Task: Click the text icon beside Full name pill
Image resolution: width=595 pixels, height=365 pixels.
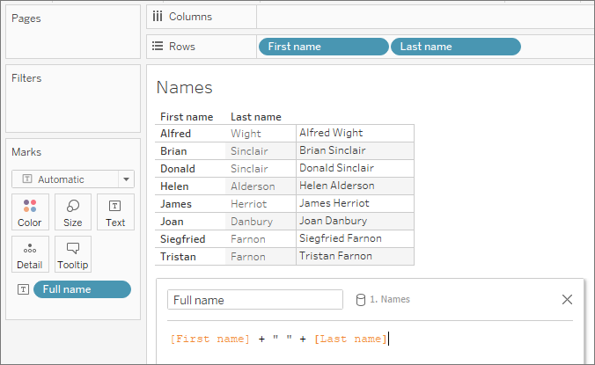Action: coord(23,289)
